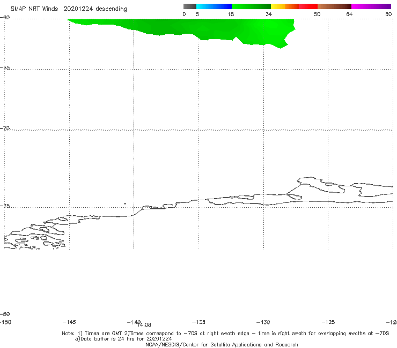Click longitude label -125
The width and height of the screenshot is (397, 348).
[x=328, y=322]
